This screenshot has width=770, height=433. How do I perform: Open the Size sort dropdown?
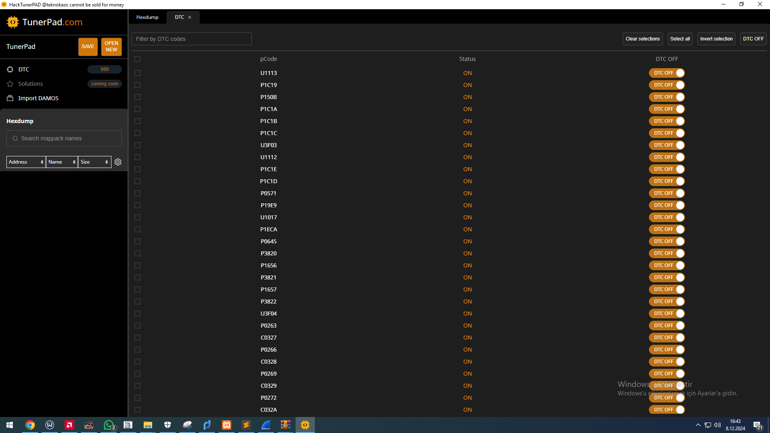[x=94, y=162]
